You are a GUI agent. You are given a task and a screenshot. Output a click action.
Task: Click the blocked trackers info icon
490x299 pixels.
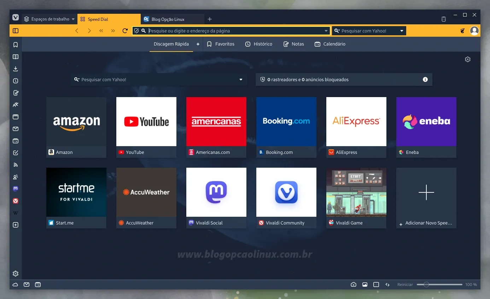click(425, 79)
